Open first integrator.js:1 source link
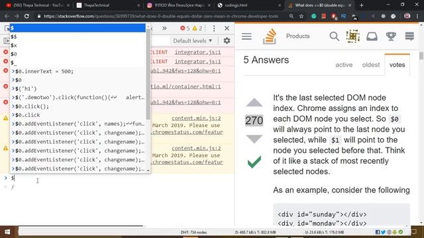Image resolution: width=424 pixels, height=238 pixels. point(197,52)
